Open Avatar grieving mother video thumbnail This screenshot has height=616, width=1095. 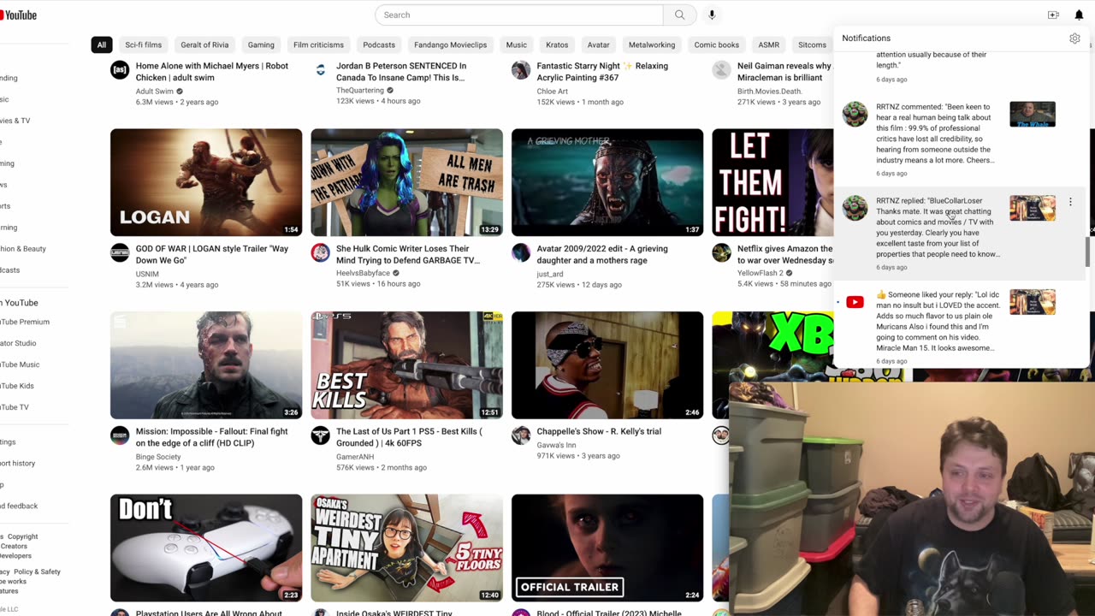[x=607, y=182]
